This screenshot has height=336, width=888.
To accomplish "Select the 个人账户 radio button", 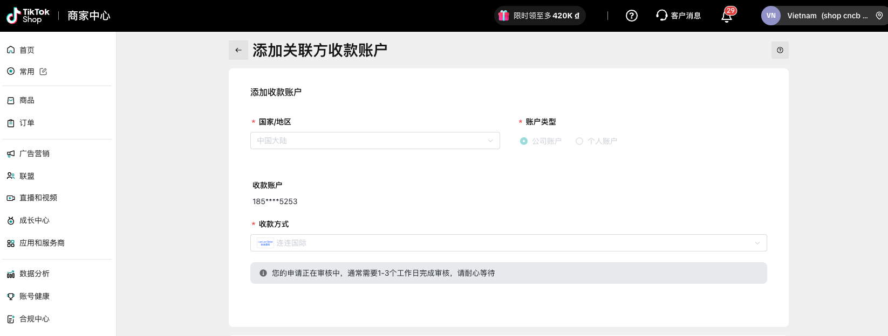I will [579, 141].
